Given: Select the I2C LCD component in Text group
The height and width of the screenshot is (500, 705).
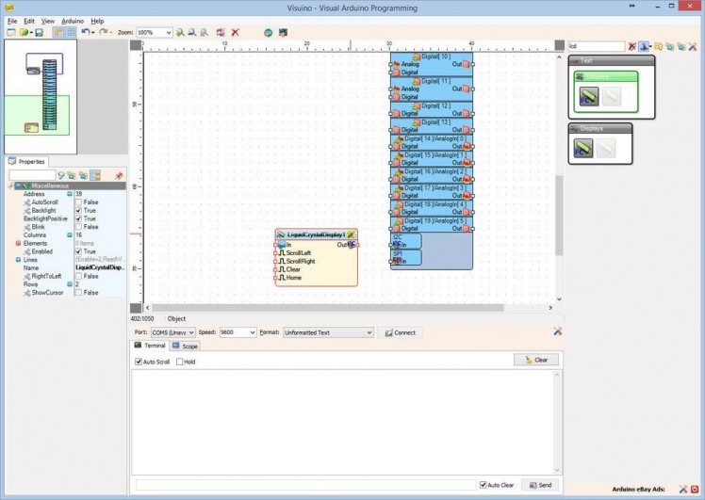Looking at the screenshot, I should [x=588, y=95].
